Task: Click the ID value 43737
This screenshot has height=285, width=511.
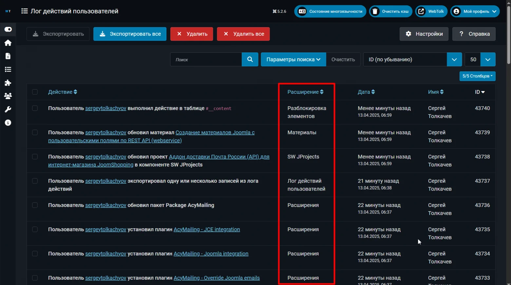Action: pos(482,181)
